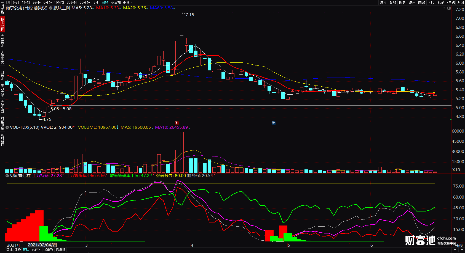The width and height of the screenshot is (465, 253).
Task: Click the 南京公用(日线.前复权) stock title
Action: (x=26, y=8)
